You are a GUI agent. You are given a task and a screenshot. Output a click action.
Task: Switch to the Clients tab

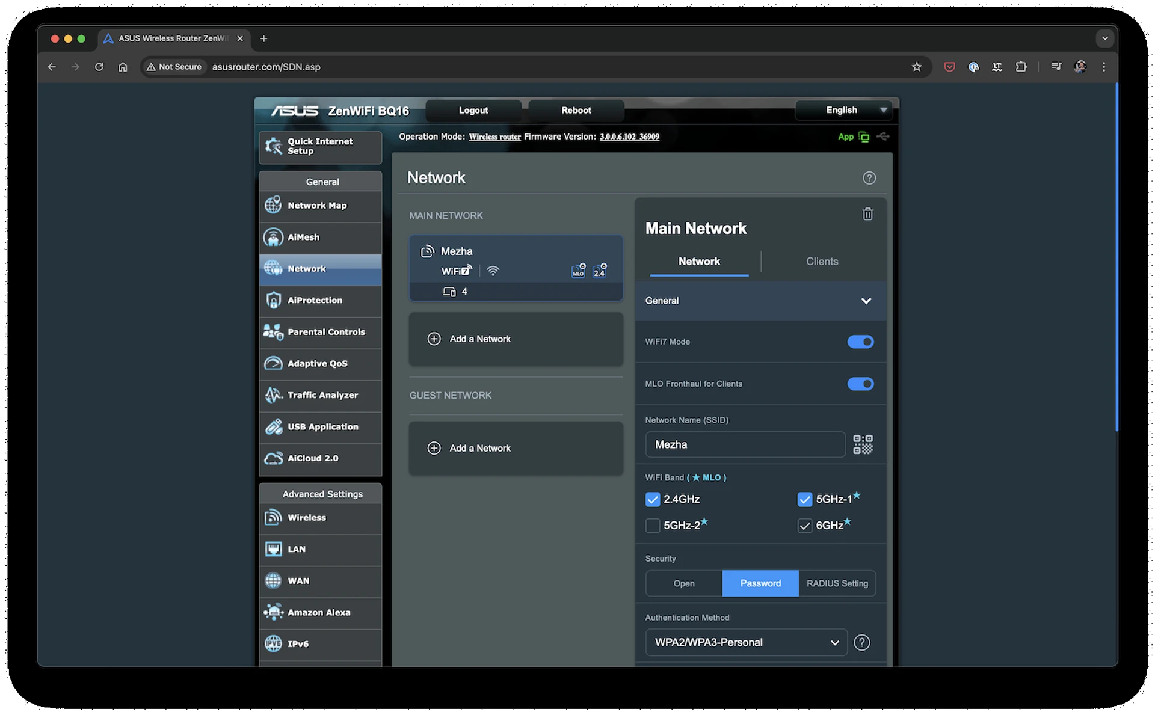(822, 262)
